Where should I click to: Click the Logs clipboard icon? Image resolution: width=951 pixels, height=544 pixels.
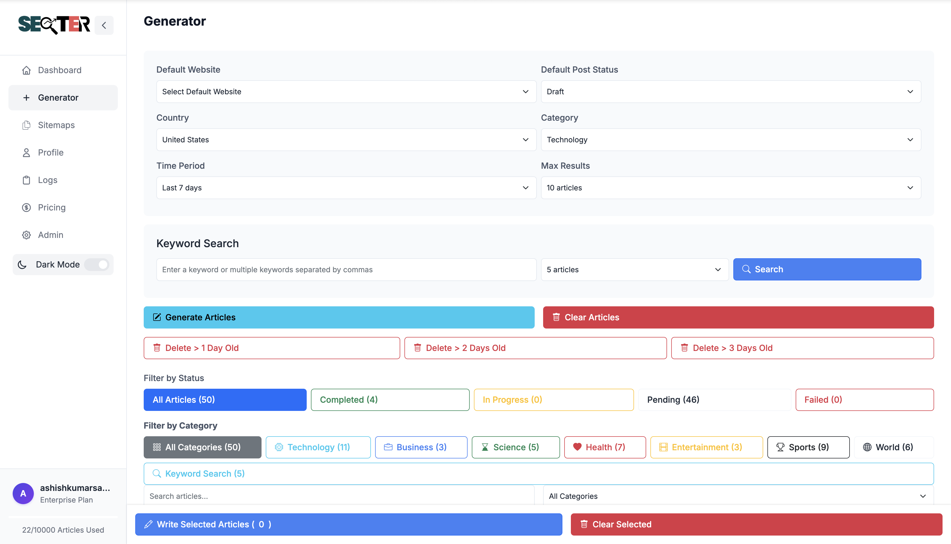click(26, 180)
